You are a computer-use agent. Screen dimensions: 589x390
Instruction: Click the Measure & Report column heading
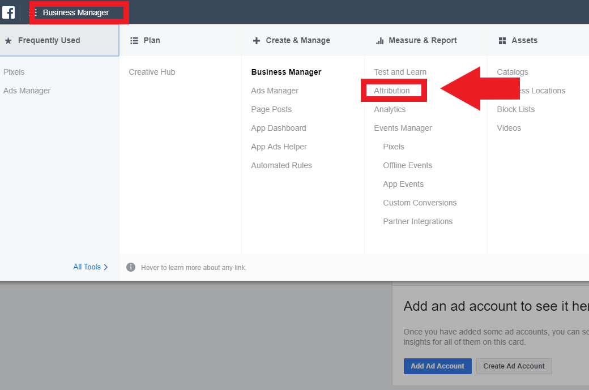(x=422, y=41)
